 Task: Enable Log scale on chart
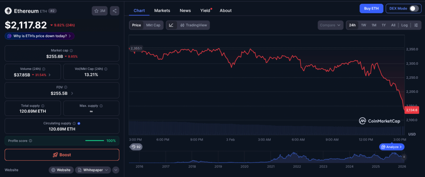point(404,25)
